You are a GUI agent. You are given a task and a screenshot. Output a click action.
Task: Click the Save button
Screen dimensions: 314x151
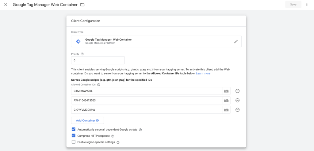[x=293, y=4]
